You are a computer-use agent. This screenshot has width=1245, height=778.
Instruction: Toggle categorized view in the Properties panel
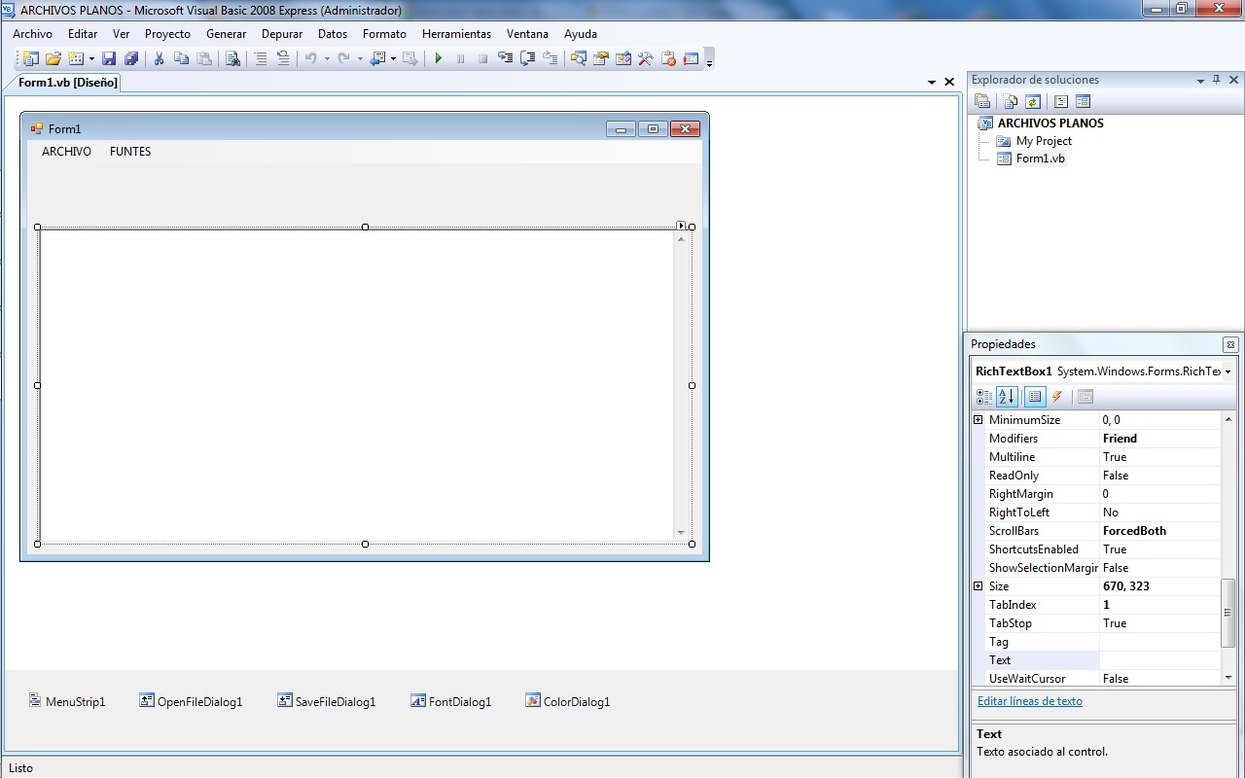pyautogui.click(x=983, y=396)
